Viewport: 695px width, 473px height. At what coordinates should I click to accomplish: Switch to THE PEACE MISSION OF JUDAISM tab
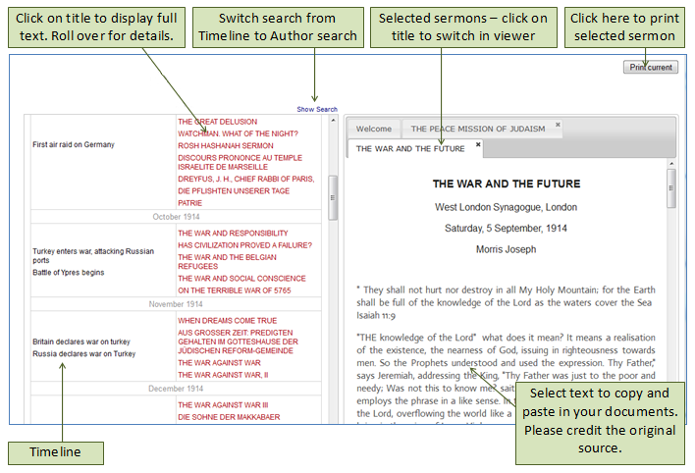click(478, 129)
